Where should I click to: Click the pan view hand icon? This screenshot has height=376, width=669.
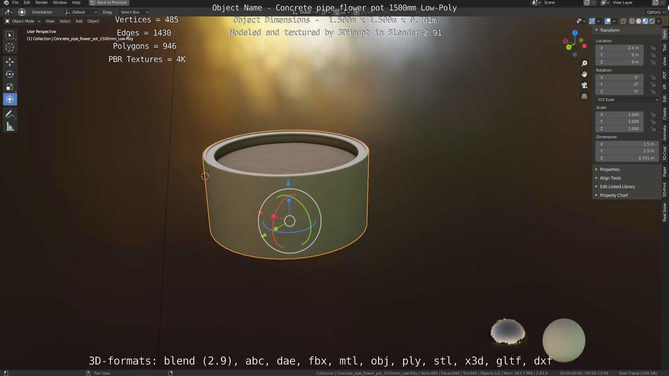point(584,74)
